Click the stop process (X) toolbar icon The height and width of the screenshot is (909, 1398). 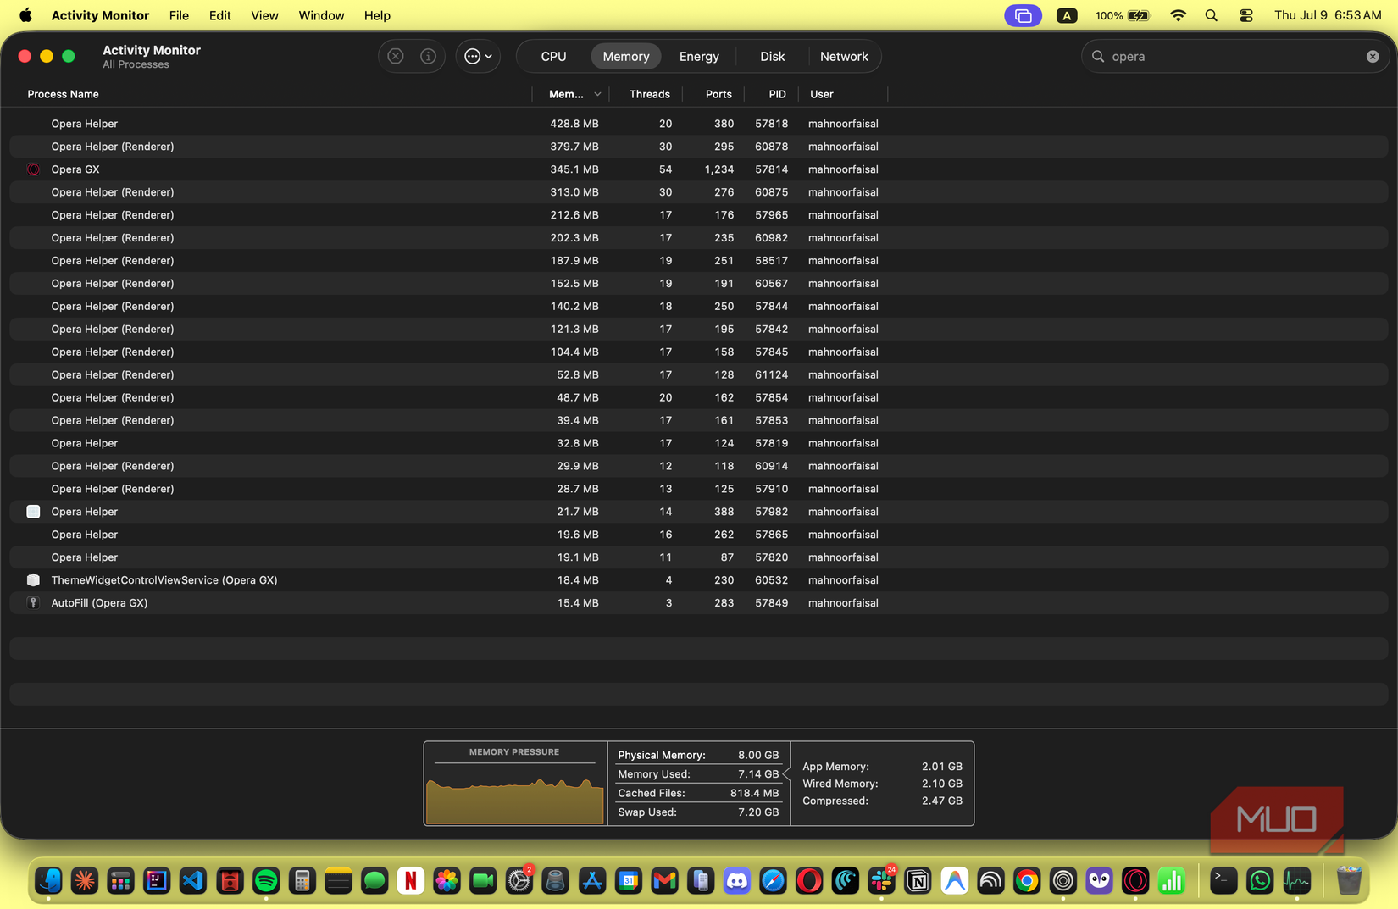(x=396, y=56)
